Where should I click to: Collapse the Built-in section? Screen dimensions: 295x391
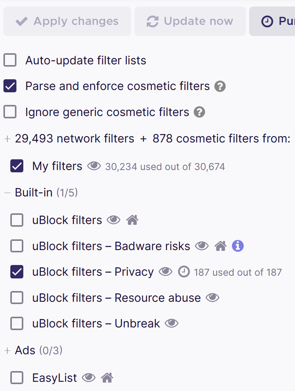pos(8,193)
